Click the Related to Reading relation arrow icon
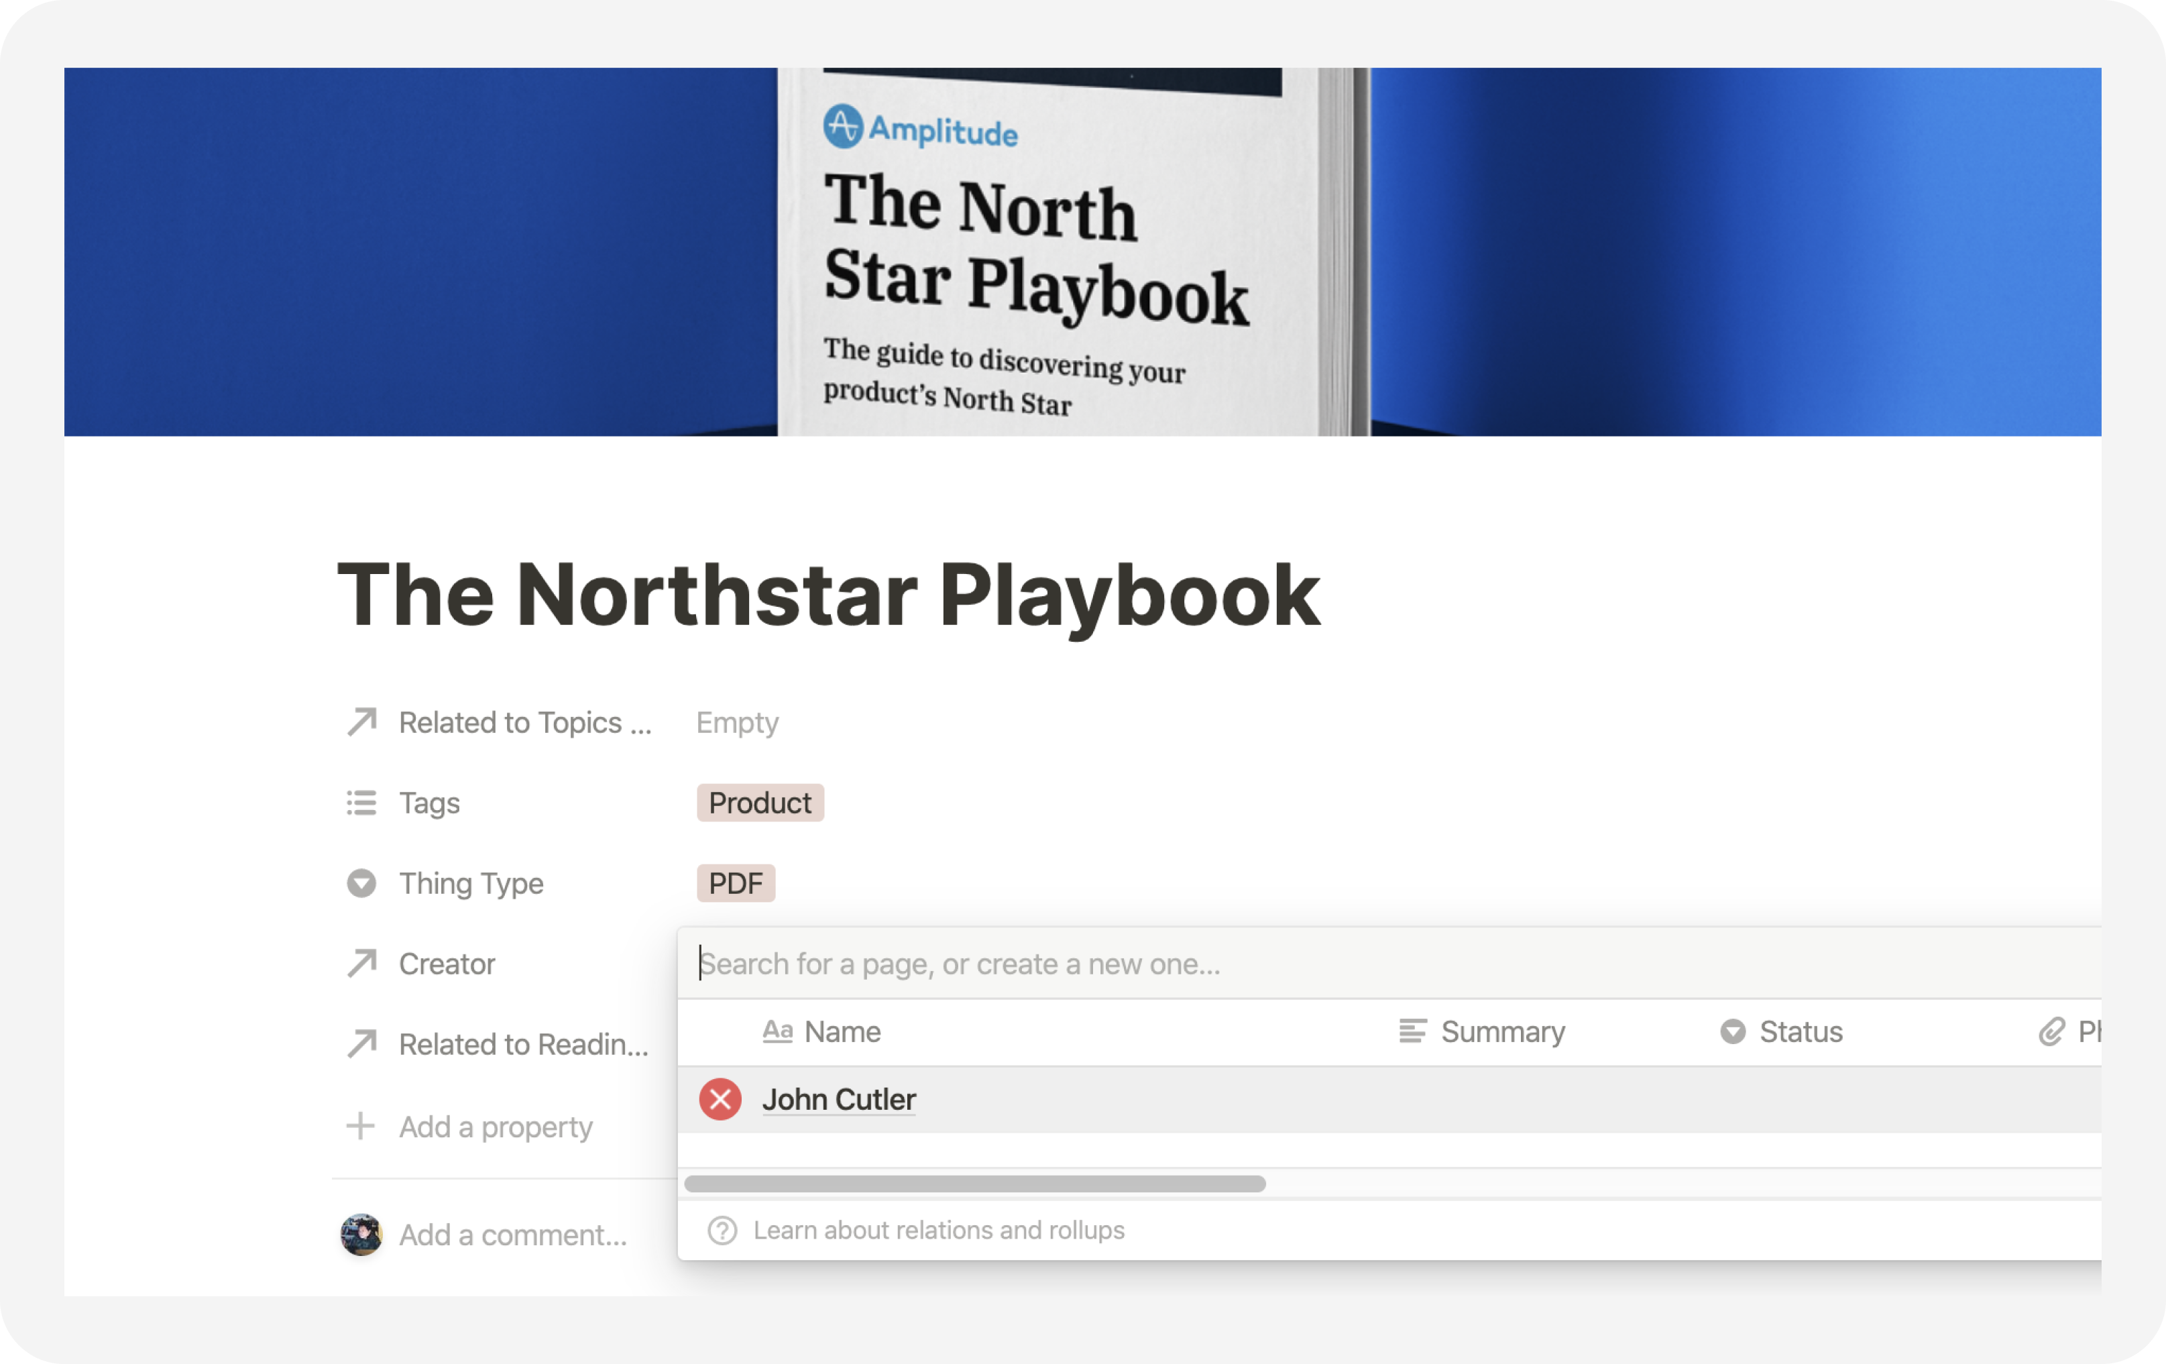The image size is (2166, 1364). [x=361, y=1043]
